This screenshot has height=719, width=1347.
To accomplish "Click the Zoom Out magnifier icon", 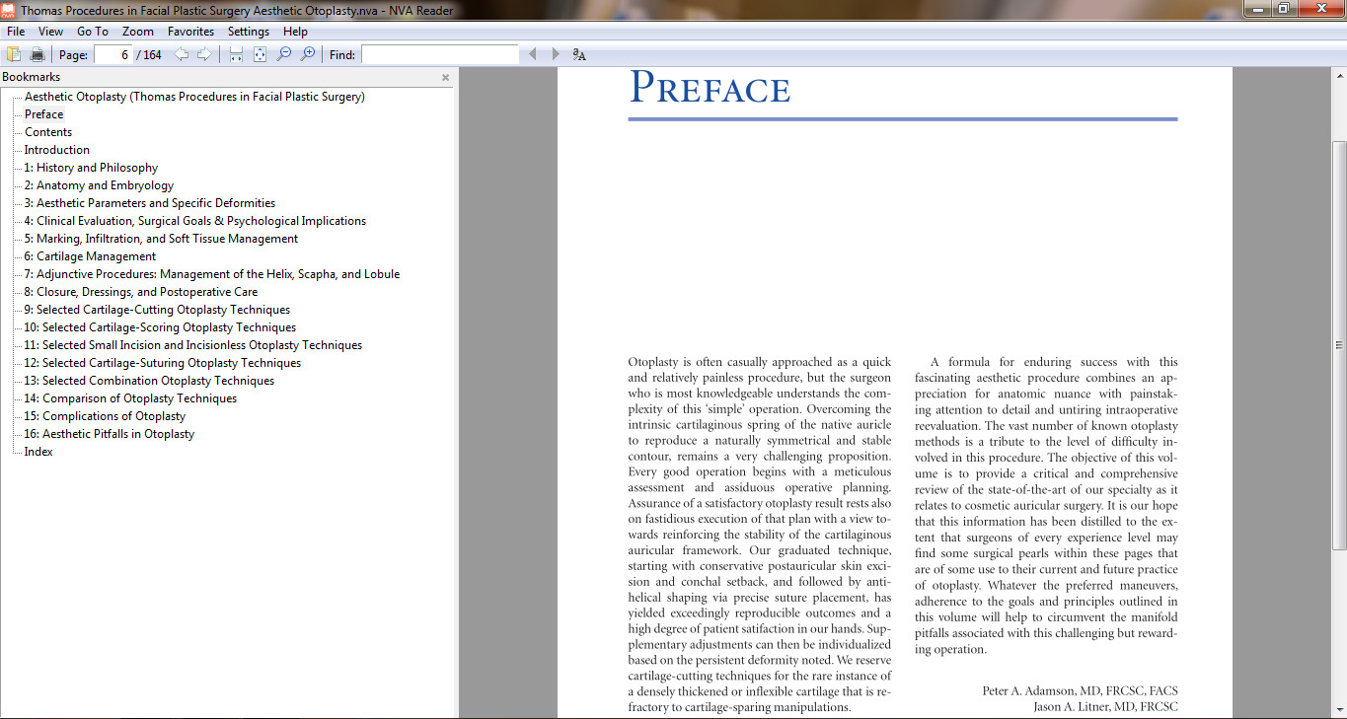I will click(284, 54).
